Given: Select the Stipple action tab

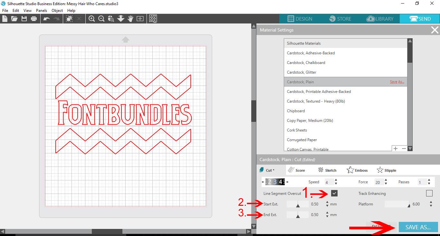Looking at the screenshot, I should point(387,170).
